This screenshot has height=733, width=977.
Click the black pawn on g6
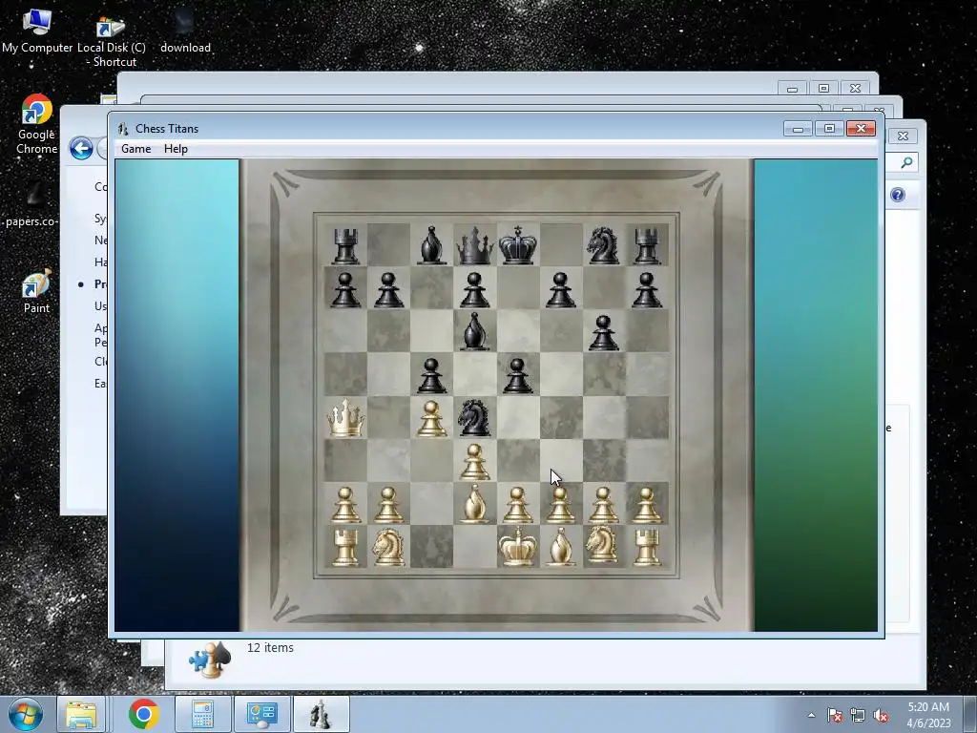tap(603, 332)
